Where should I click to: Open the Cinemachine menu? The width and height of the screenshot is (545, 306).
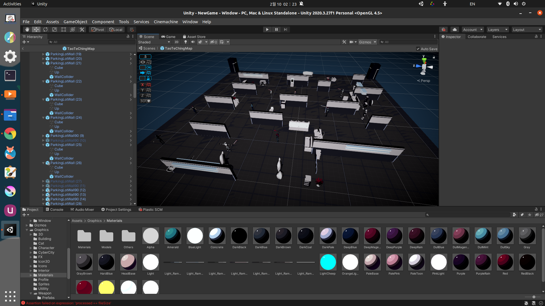[x=166, y=22]
